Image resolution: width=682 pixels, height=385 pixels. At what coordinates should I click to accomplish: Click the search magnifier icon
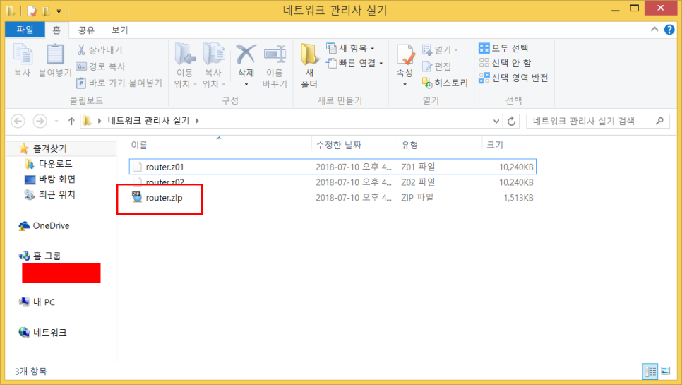660,121
